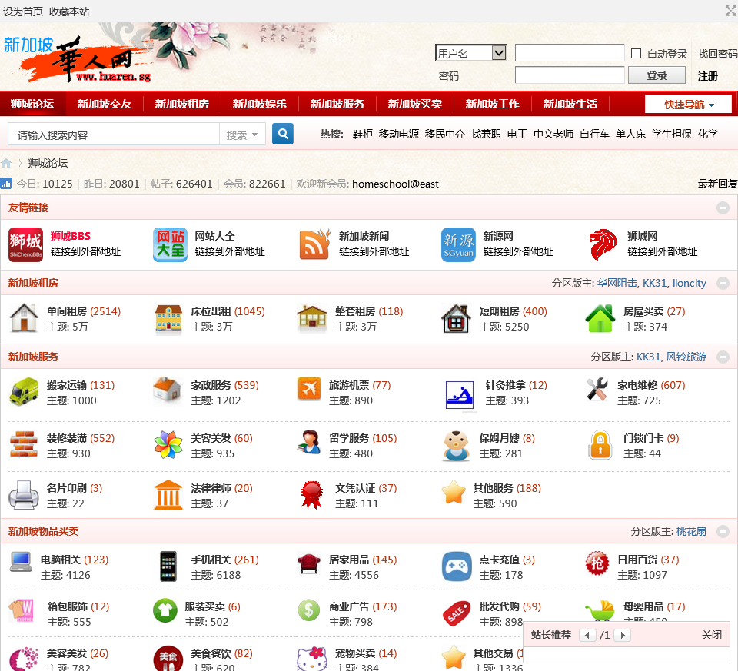Click the 移动电源 hot search term
738x671 pixels.
pyautogui.click(x=399, y=134)
